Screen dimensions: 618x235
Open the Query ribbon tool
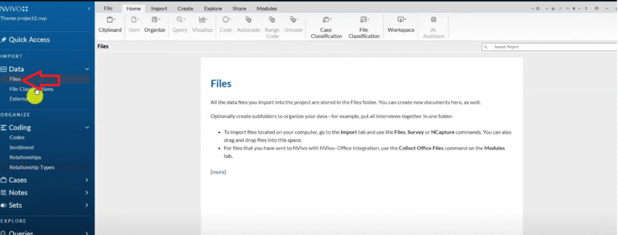(x=180, y=25)
